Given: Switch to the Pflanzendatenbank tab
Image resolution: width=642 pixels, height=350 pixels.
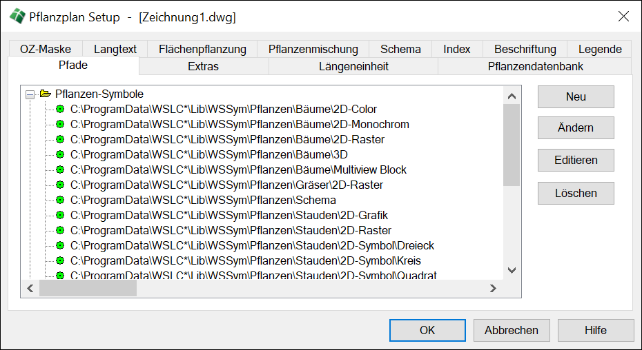Looking at the screenshot, I should (535, 67).
